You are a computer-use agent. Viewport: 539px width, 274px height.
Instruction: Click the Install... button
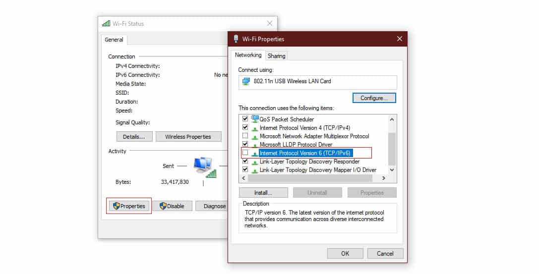[x=263, y=193]
